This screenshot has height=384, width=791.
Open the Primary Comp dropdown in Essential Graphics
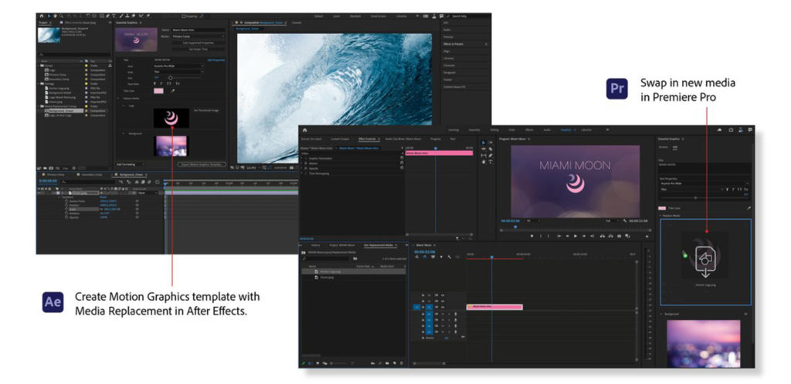pos(199,36)
